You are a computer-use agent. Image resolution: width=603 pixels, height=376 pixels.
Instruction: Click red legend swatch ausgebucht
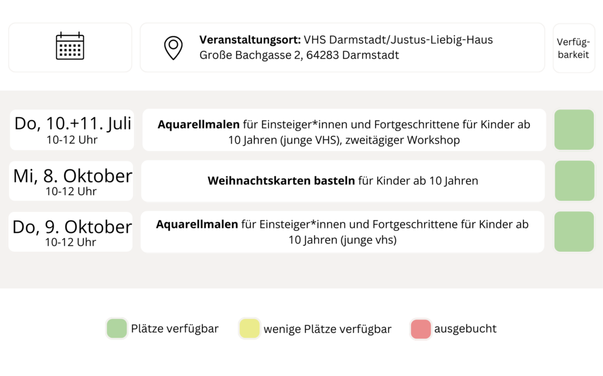tap(420, 329)
